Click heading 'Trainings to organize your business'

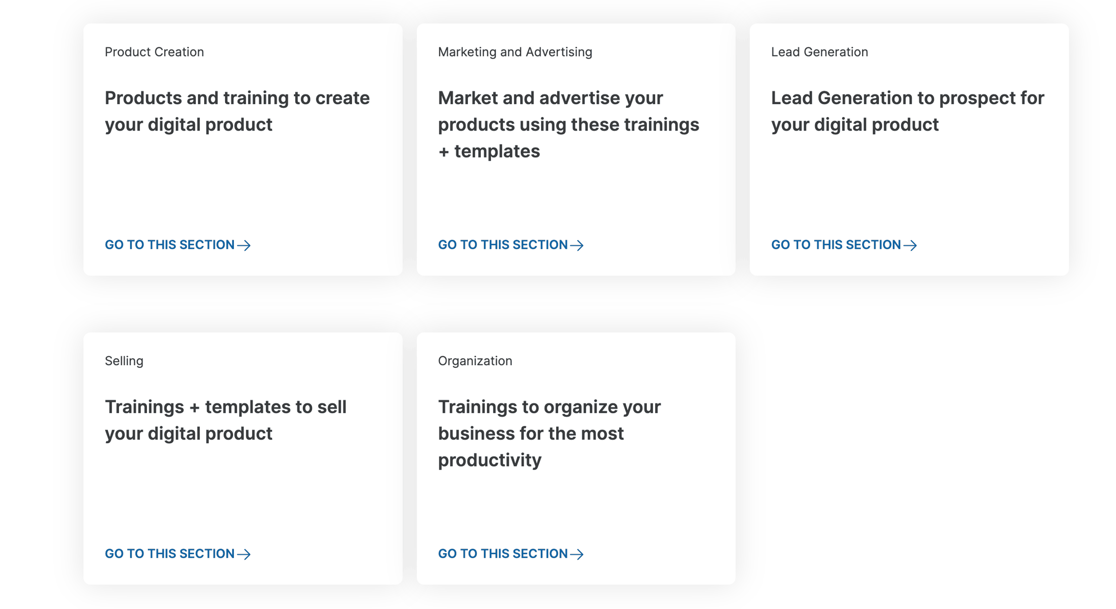[550, 433]
